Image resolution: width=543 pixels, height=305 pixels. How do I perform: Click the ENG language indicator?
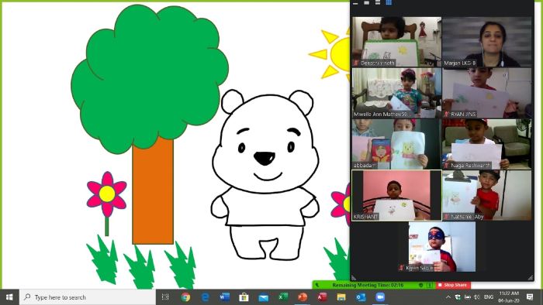coord(489,297)
